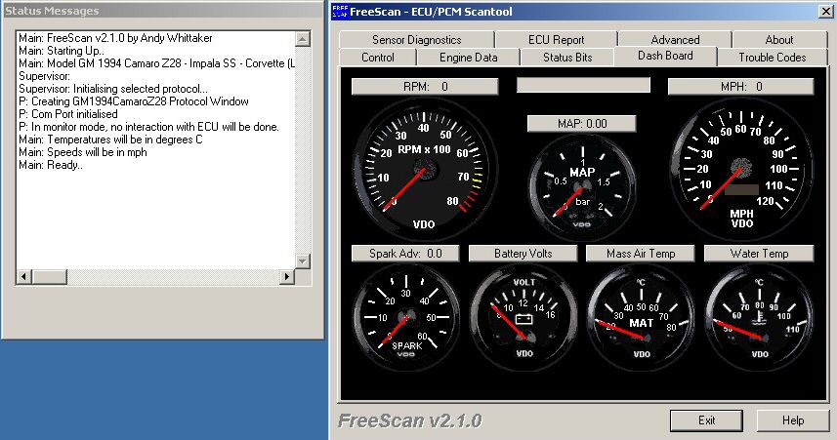Open the About tab
837x440 pixels.
(x=779, y=39)
